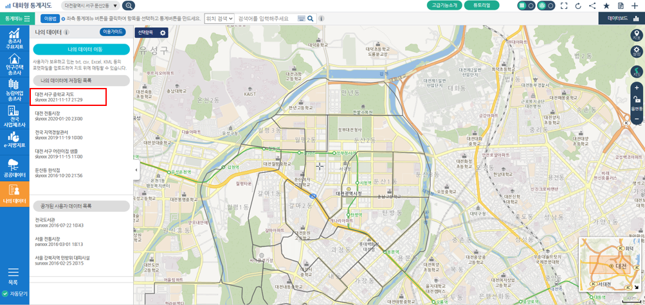Click the refresh icon in top bar
The height and width of the screenshot is (305, 645).
578,6
